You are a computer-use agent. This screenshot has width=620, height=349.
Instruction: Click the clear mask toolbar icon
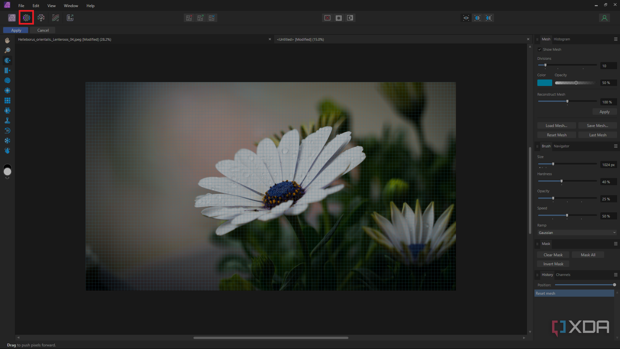pyautogui.click(x=327, y=18)
